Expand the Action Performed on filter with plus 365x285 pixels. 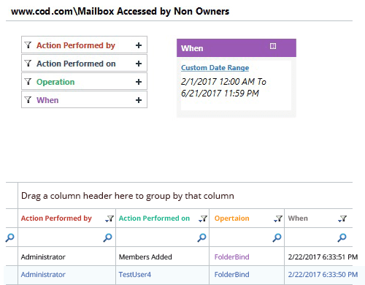point(139,64)
